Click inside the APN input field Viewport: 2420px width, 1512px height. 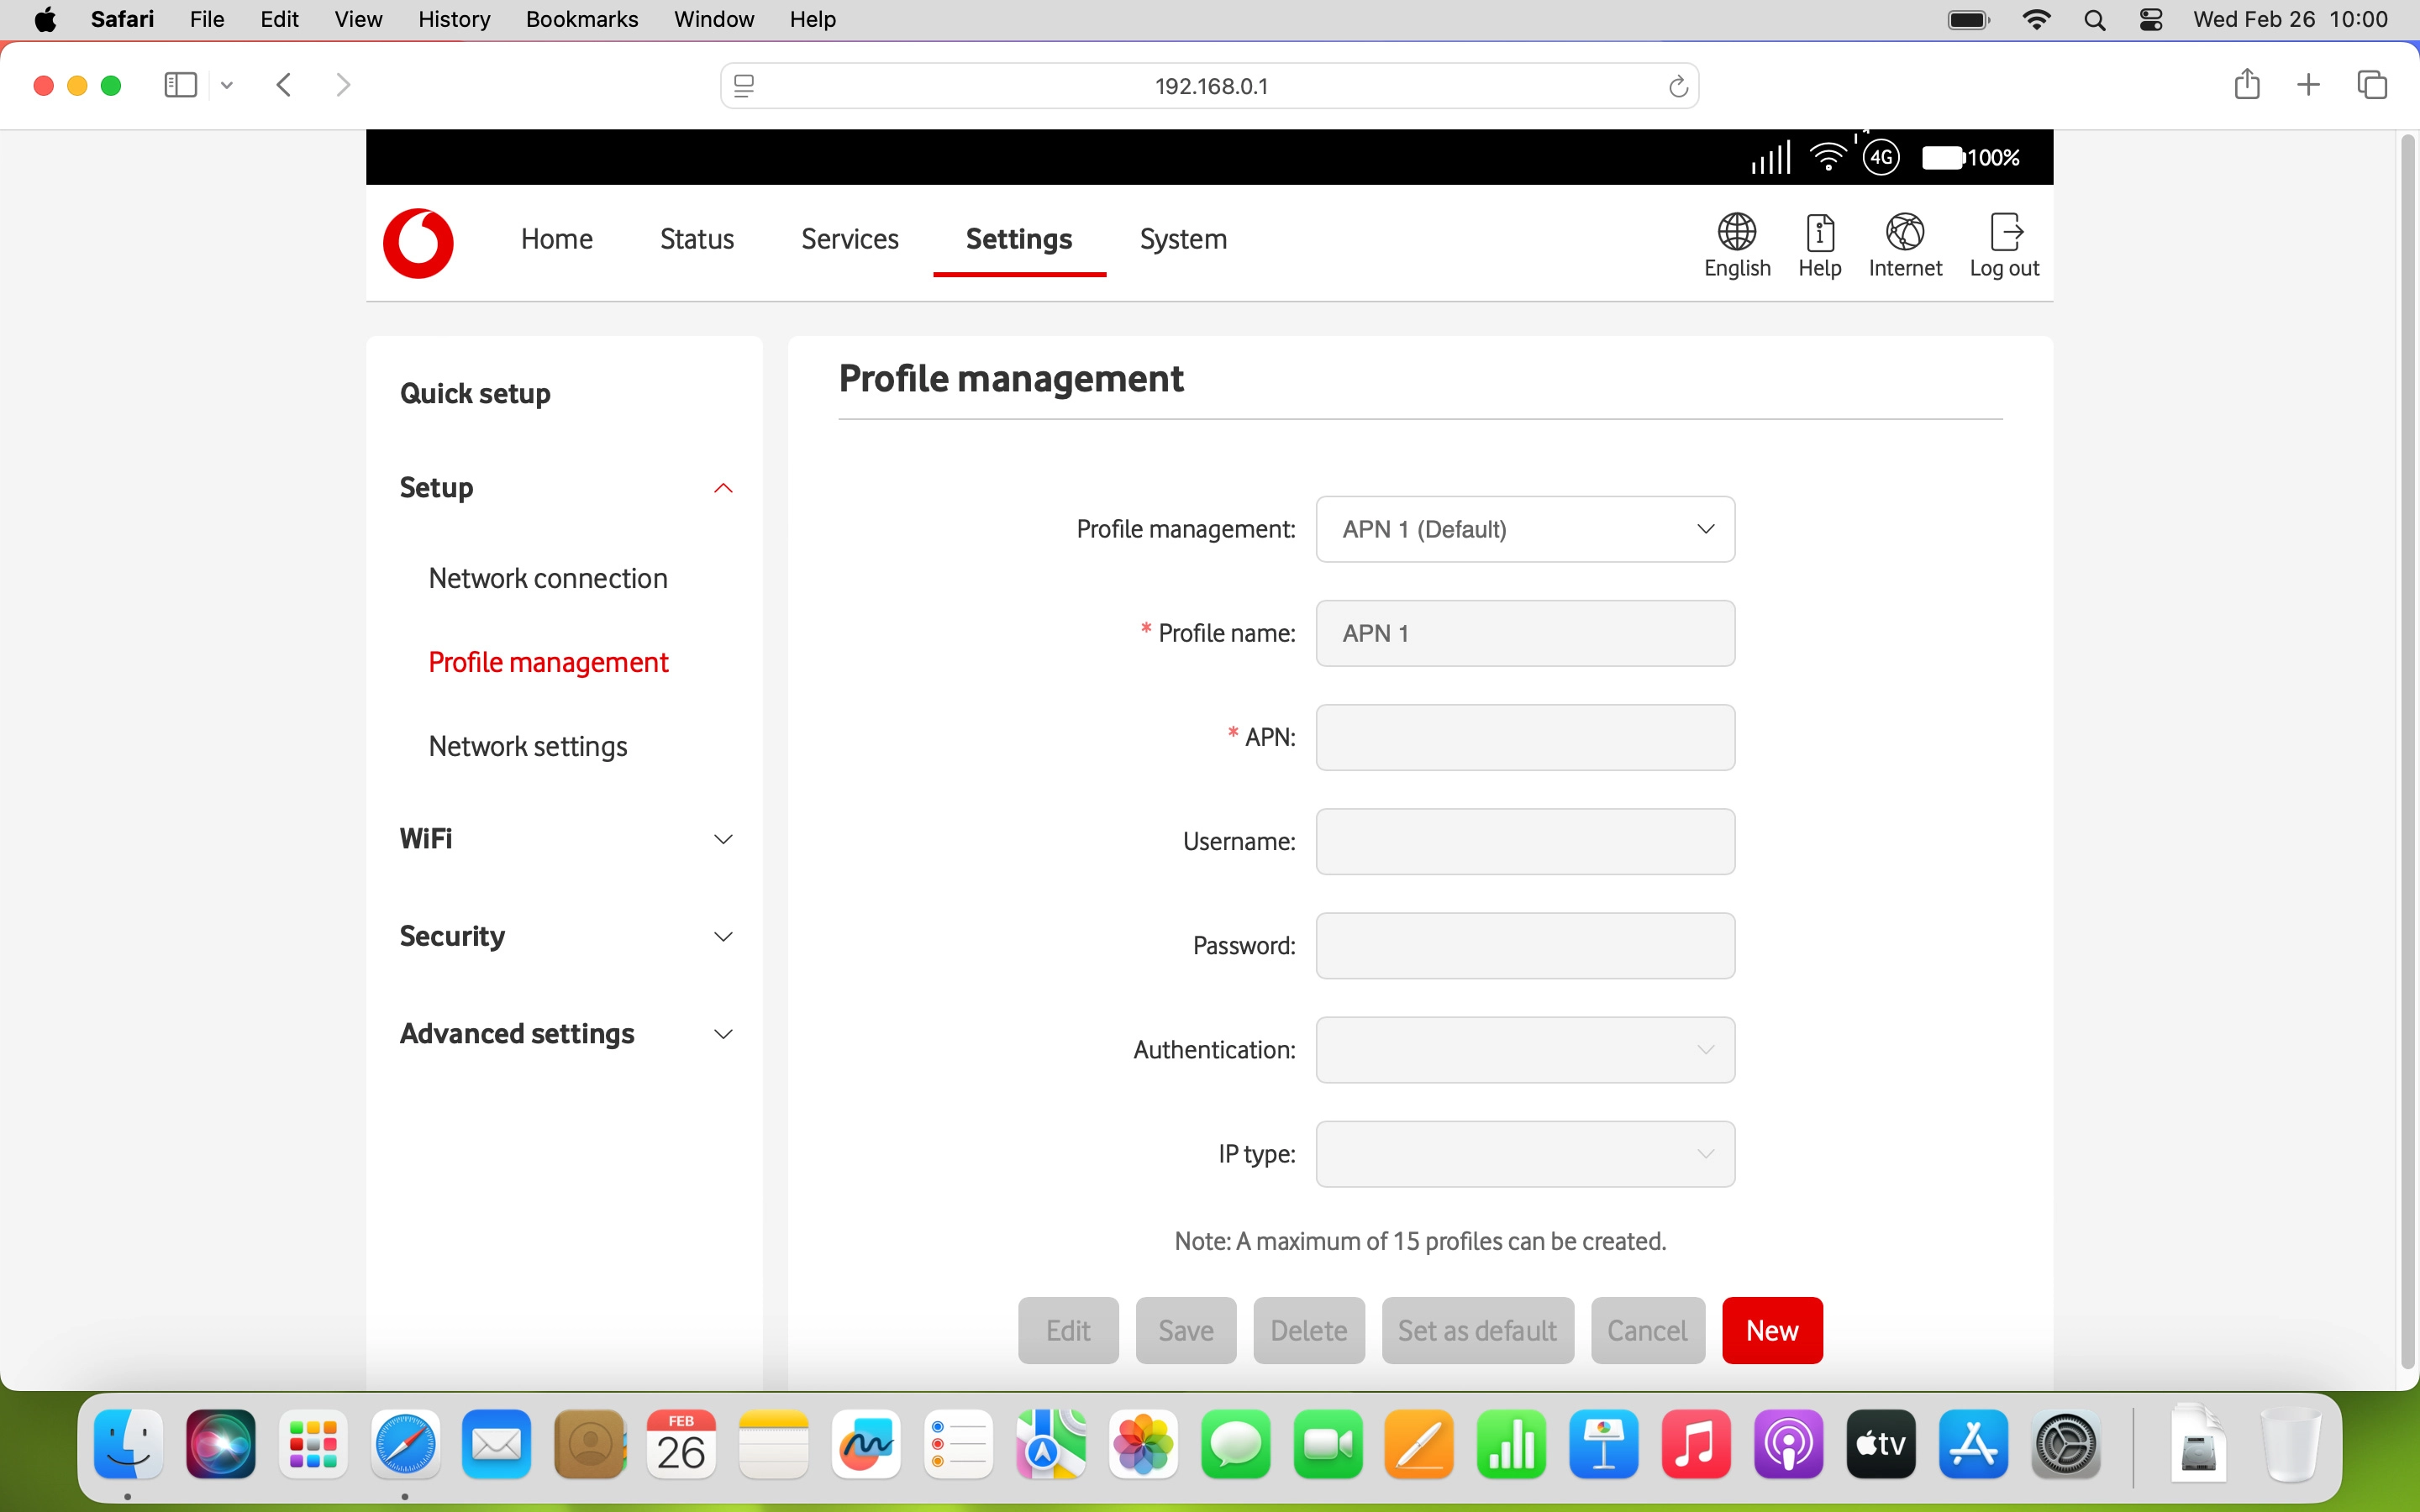(1525, 737)
